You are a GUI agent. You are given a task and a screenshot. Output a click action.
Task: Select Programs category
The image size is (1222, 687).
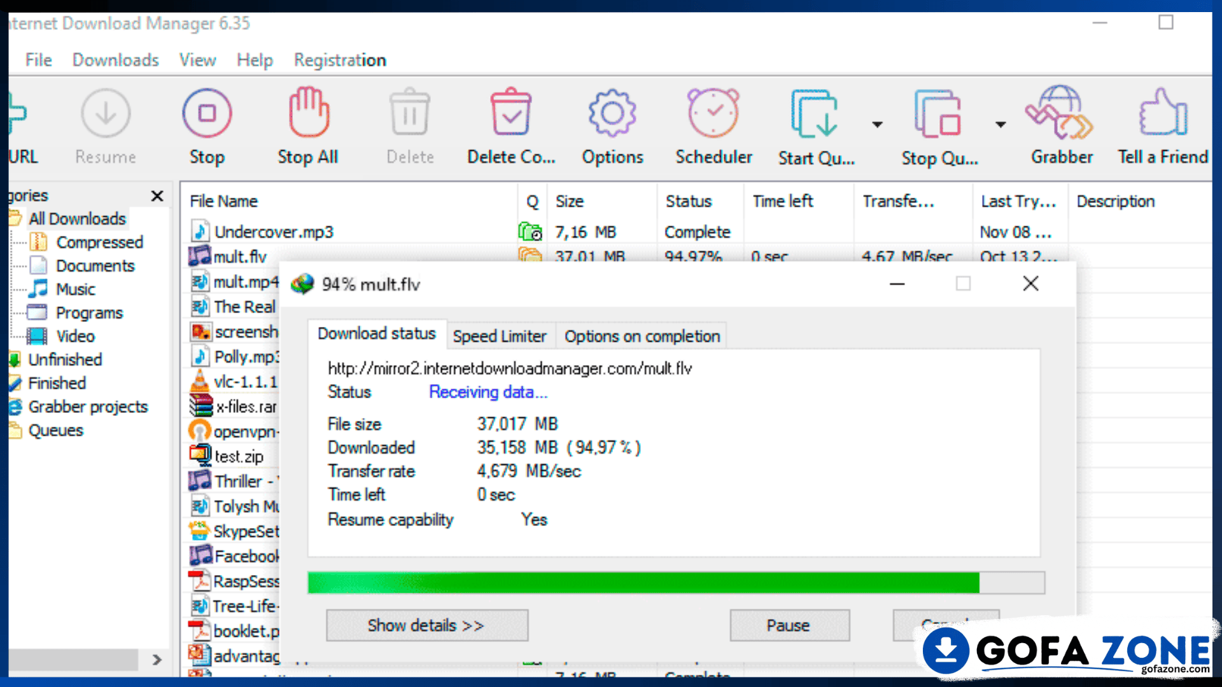pos(89,313)
